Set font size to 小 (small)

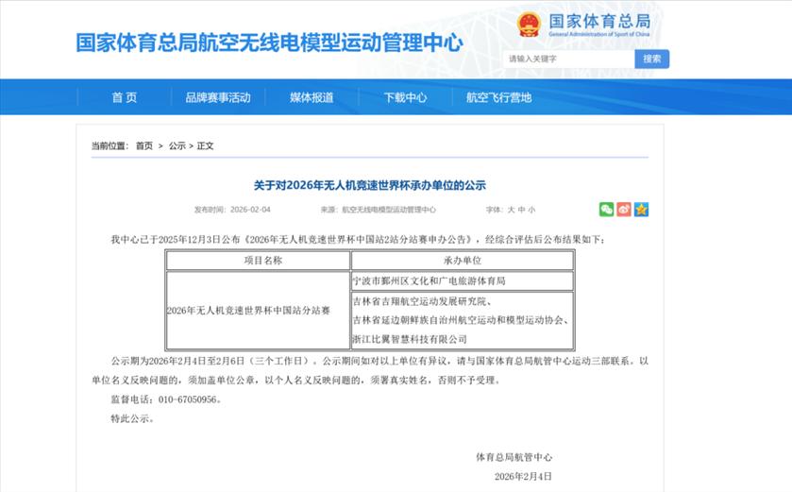(x=531, y=210)
